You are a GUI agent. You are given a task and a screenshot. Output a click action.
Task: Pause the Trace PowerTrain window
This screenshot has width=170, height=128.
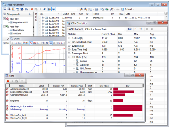(x=41, y=9)
